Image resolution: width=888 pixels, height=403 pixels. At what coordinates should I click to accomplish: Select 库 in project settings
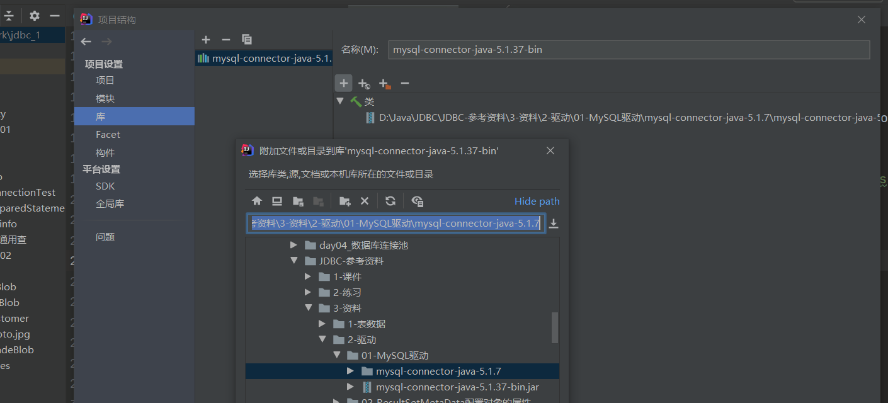pos(134,116)
